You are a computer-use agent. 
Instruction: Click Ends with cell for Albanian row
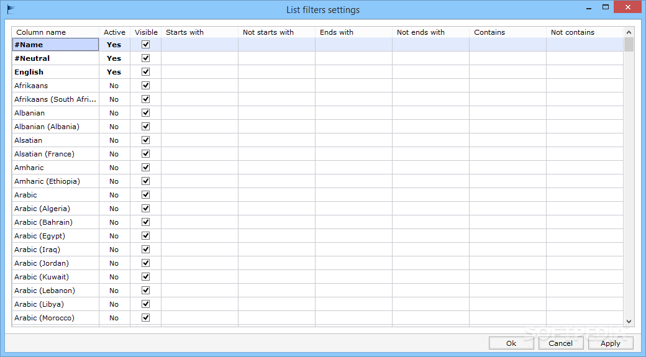click(x=354, y=113)
